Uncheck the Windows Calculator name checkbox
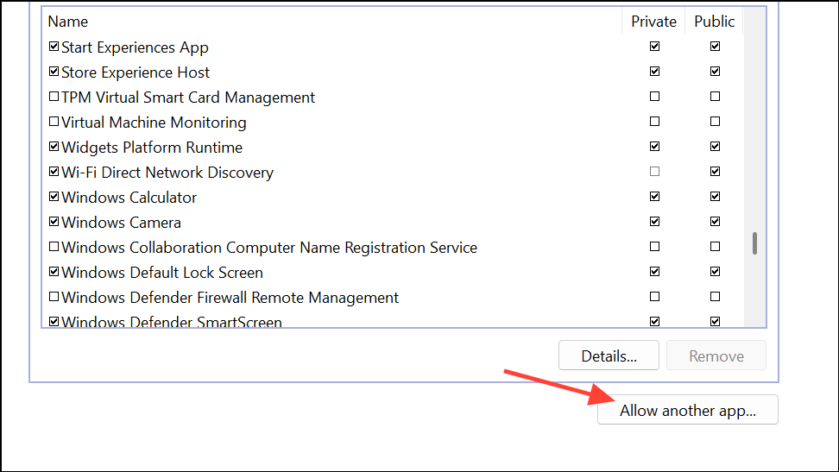This screenshot has width=839, height=472. pyautogui.click(x=54, y=197)
